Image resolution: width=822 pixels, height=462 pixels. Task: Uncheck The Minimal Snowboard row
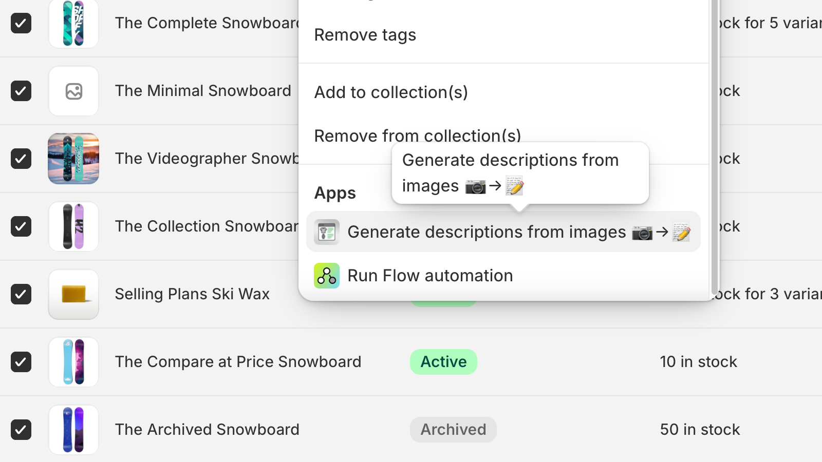tap(21, 91)
